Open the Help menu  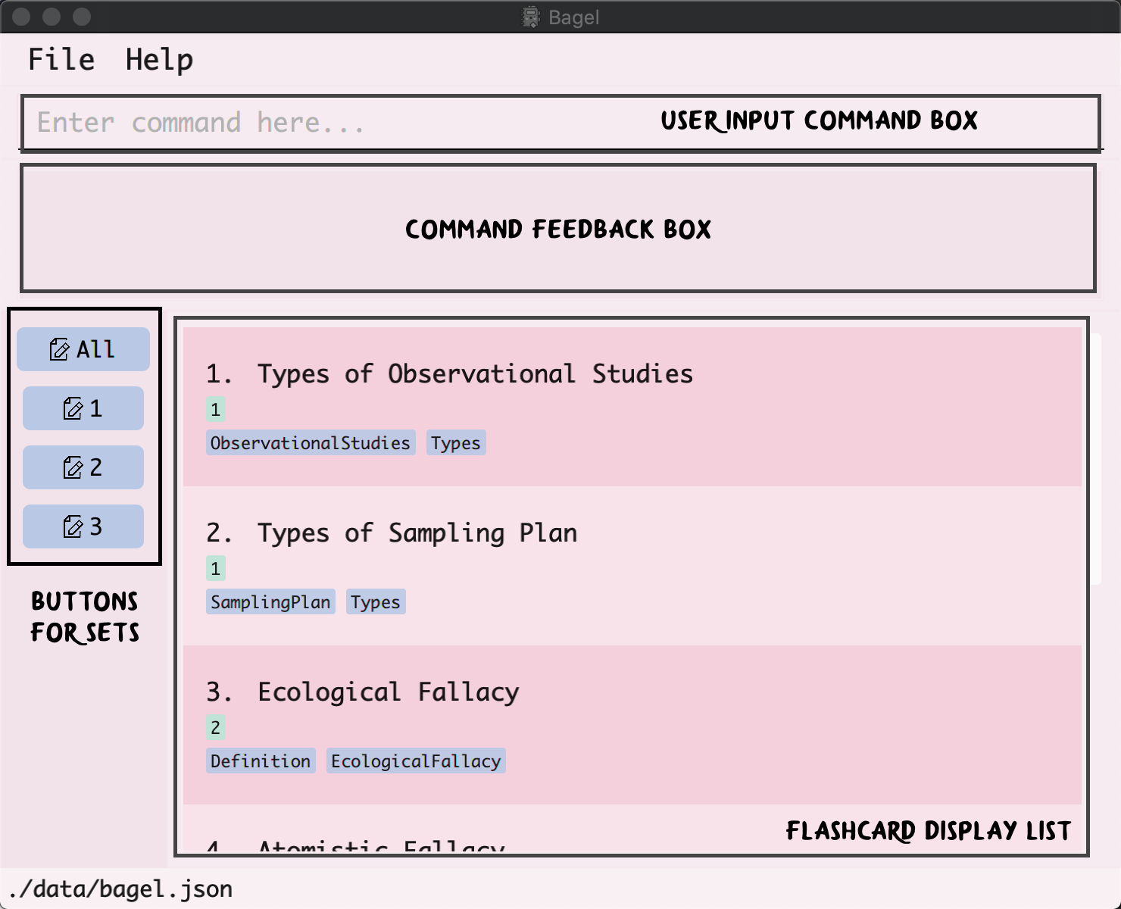point(159,59)
